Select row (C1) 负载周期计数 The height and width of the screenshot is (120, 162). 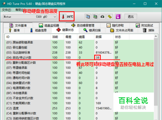click(79, 103)
